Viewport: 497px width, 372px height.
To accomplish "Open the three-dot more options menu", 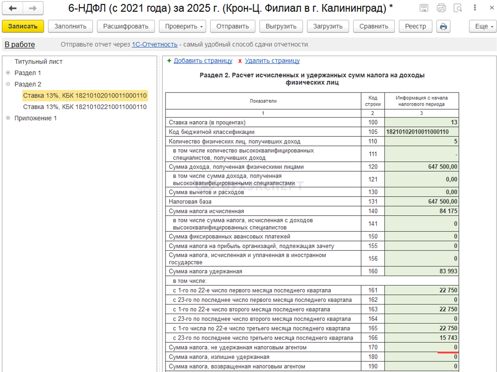I will tap(475, 8).
